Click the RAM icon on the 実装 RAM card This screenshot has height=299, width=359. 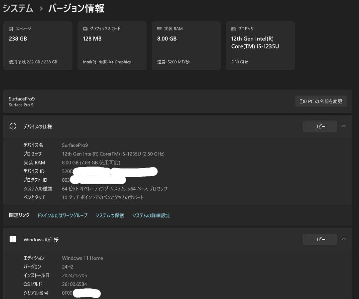(x=160, y=29)
